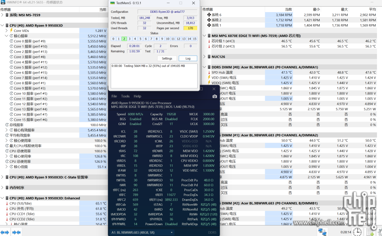Click status cell 15 in TestMem5
Viewport: 382px width, 236px height.
coord(195,39)
